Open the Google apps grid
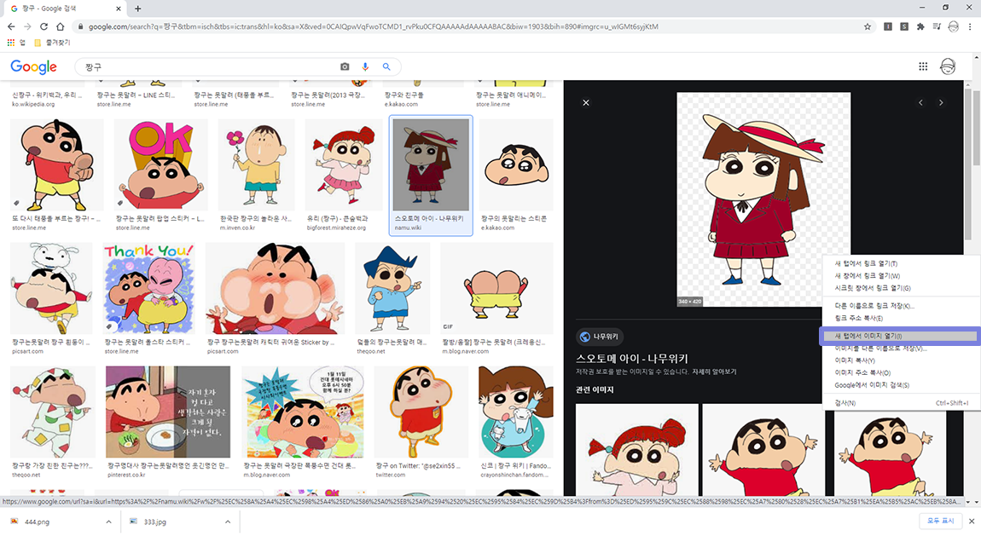Image resolution: width=981 pixels, height=536 pixels. [x=923, y=66]
